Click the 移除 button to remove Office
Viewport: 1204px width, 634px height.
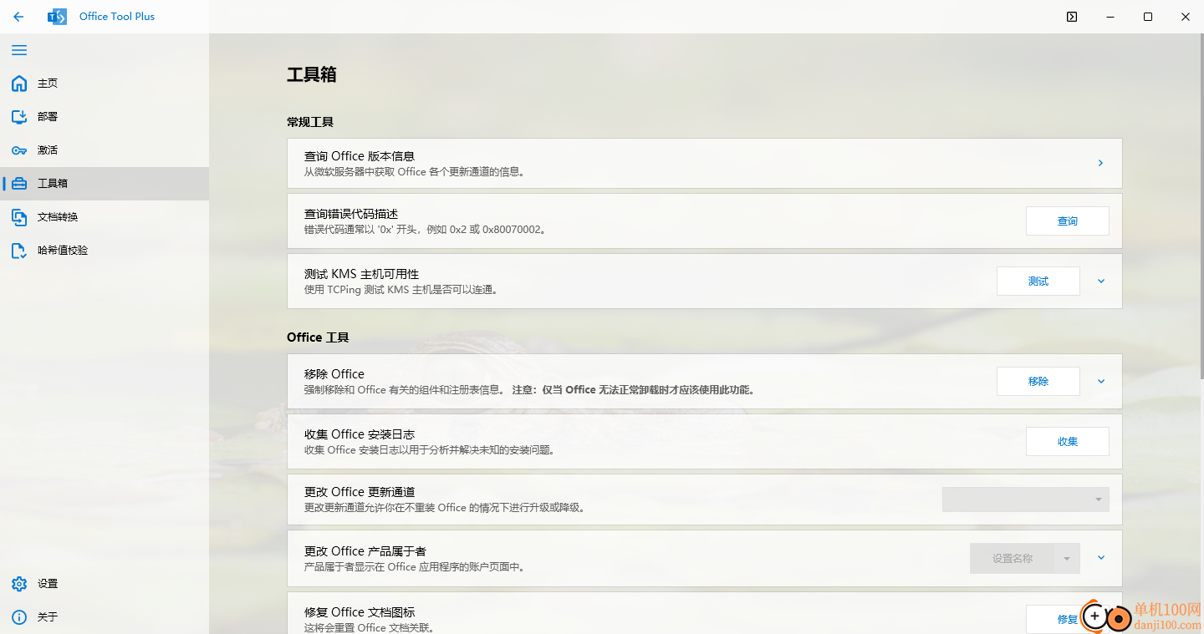[x=1038, y=381]
